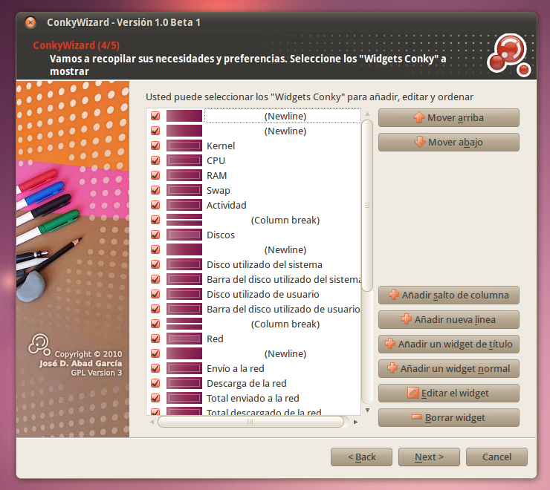Image resolution: width=550 pixels, height=490 pixels.
Task: Close the ConkyWizard window
Action: coord(30,22)
